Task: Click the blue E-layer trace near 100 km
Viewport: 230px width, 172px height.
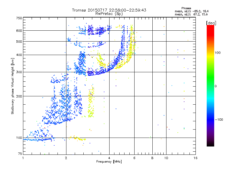Action: click(38, 140)
